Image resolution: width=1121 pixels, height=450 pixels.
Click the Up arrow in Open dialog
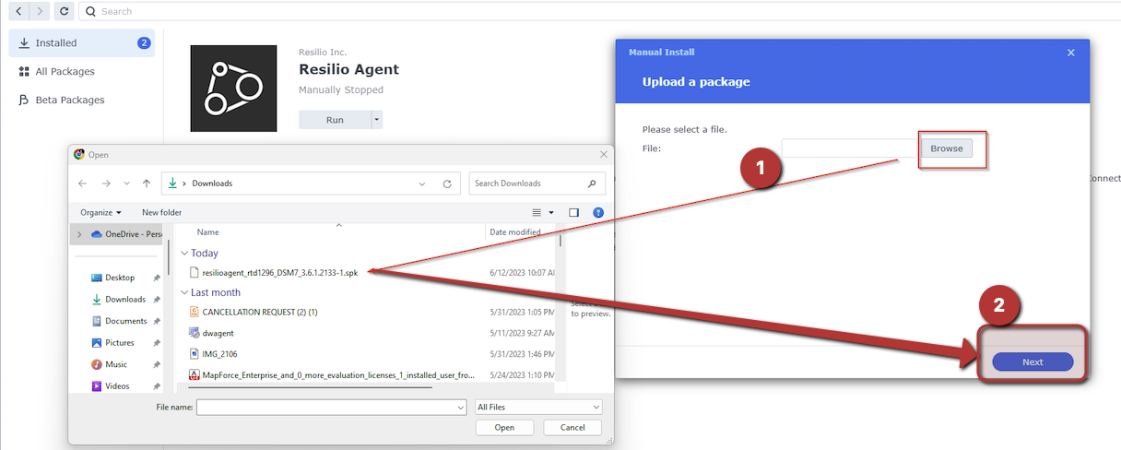pyautogui.click(x=147, y=184)
